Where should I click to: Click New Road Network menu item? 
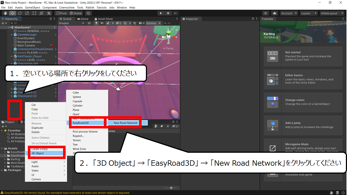126,123
